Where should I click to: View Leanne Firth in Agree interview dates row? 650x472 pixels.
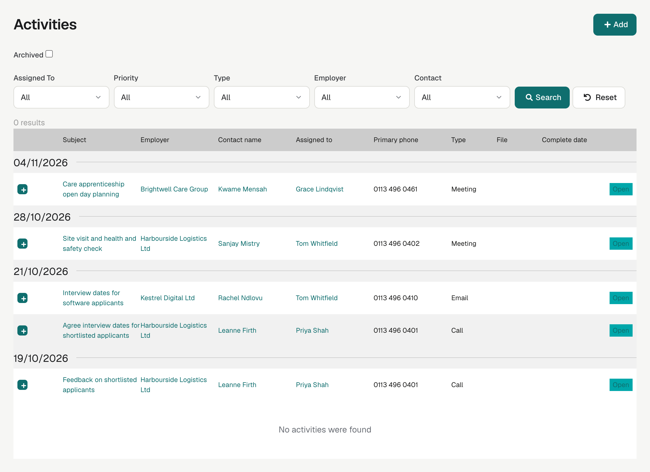(237, 331)
